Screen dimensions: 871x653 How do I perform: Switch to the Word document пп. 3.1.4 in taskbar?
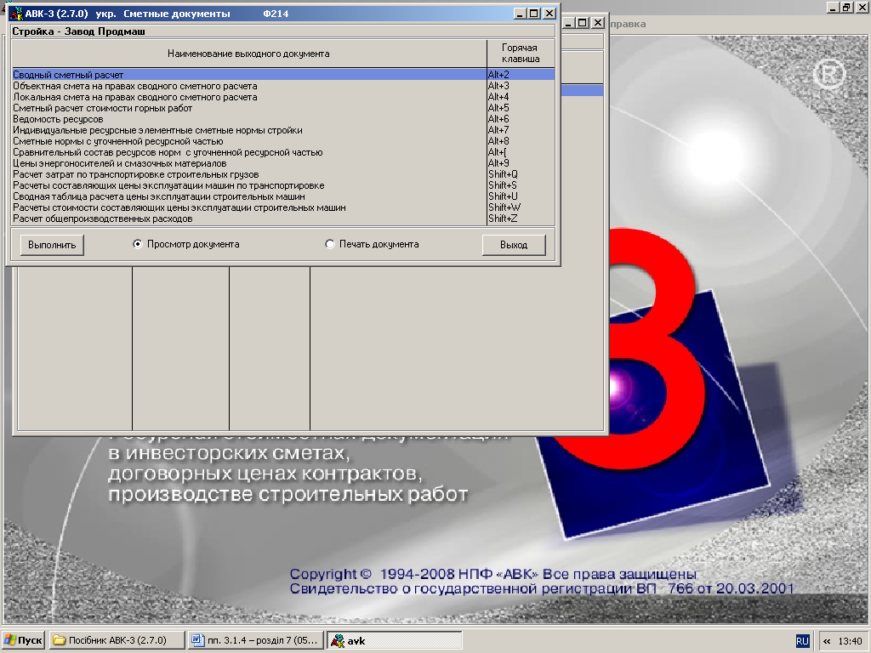point(255,640)
